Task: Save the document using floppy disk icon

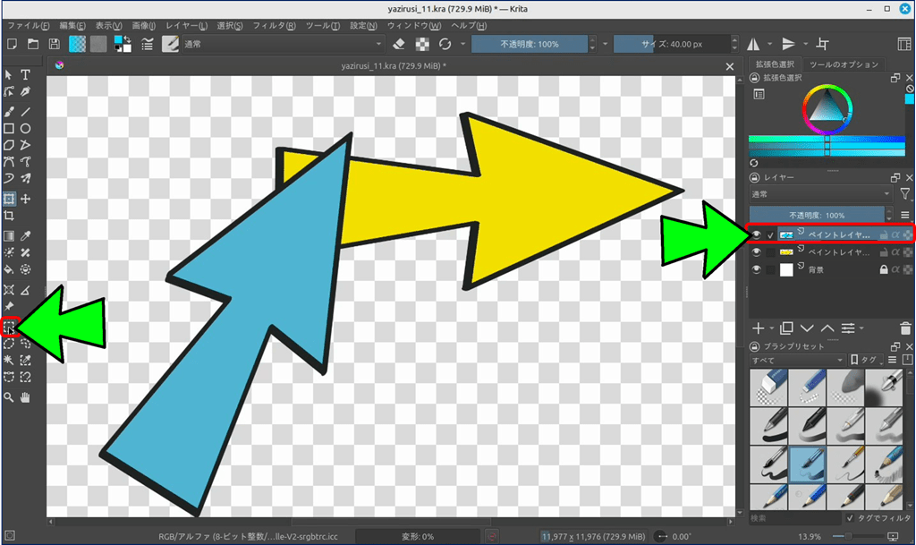Action: coord(55,44)
